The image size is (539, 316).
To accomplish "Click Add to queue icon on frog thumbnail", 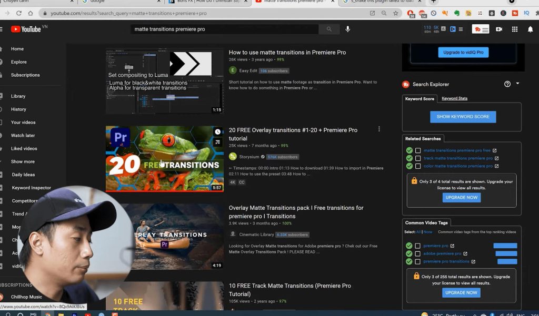I will click(x=218, y=142).
